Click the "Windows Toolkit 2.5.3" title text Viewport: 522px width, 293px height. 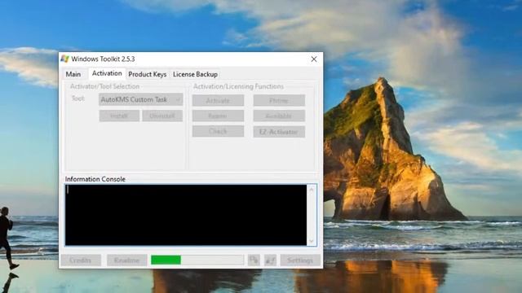(103, 59)
